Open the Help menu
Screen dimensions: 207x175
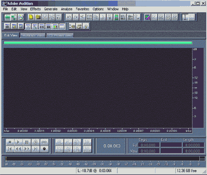coord(125,9)
